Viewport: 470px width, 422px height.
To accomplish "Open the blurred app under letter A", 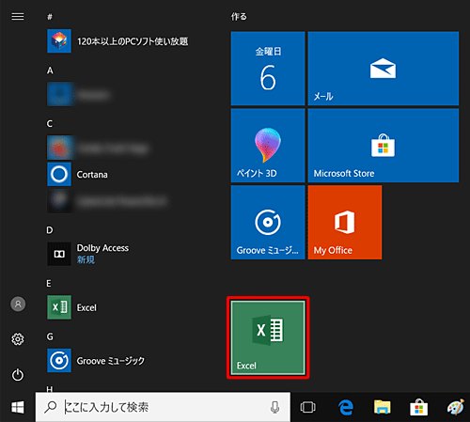I will coord(79,94).
